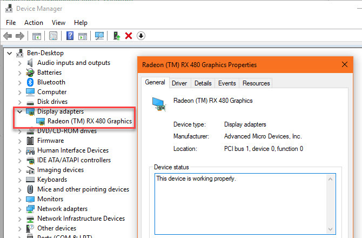
Task: Click the Ben-Desktop computer icon
Action: [x=20, y=53]
